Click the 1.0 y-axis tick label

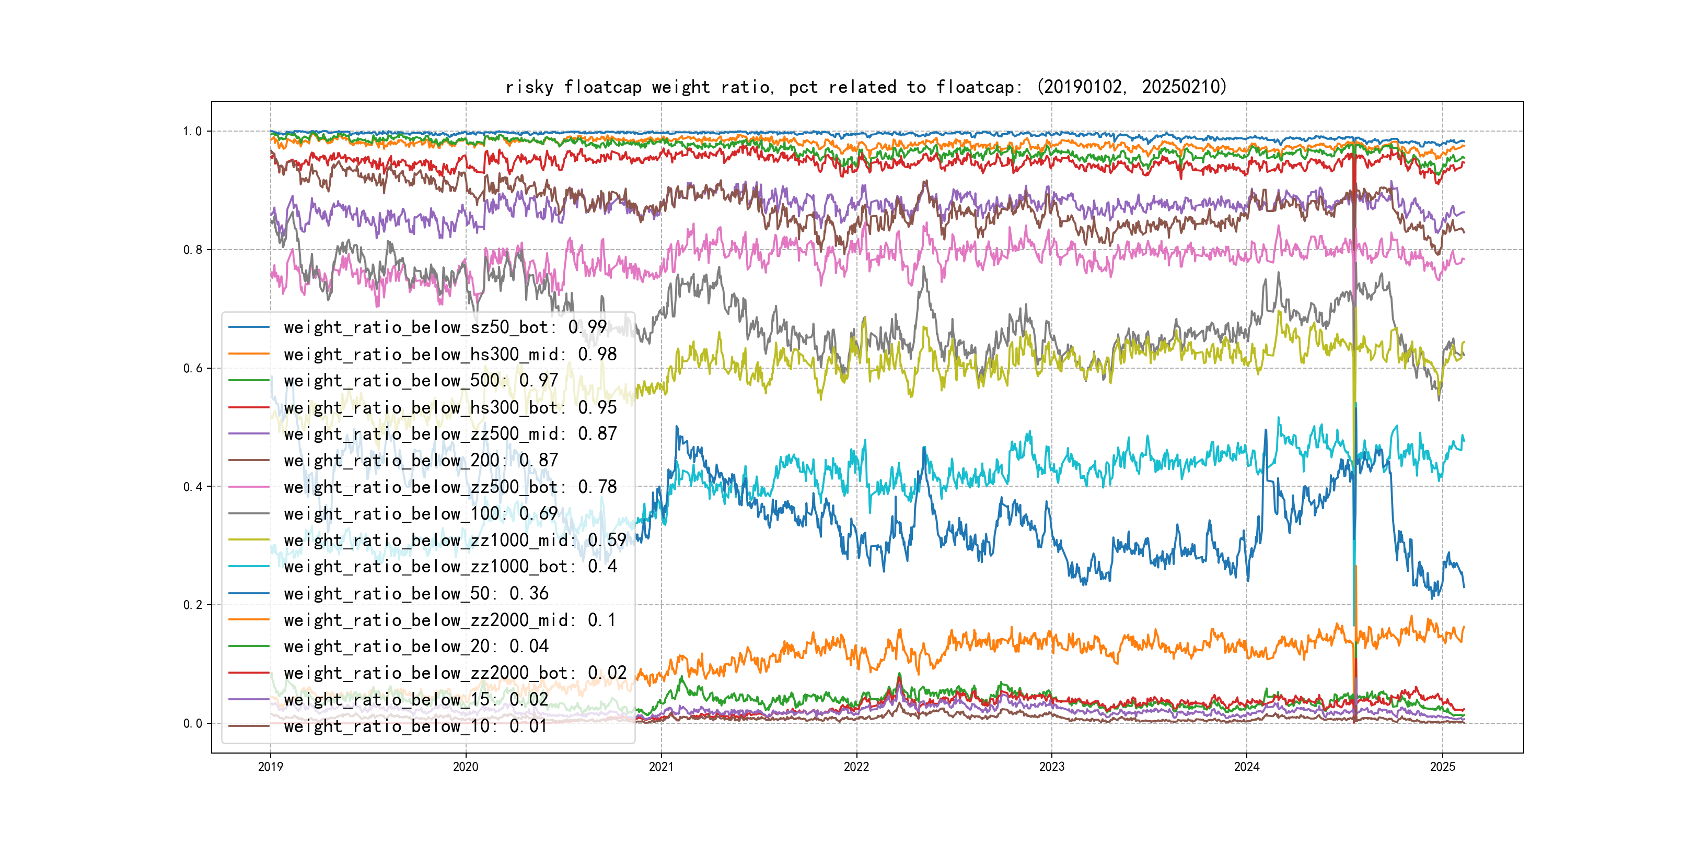192,132
